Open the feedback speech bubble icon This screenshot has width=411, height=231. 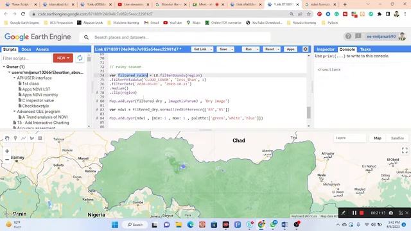[358, 36]
